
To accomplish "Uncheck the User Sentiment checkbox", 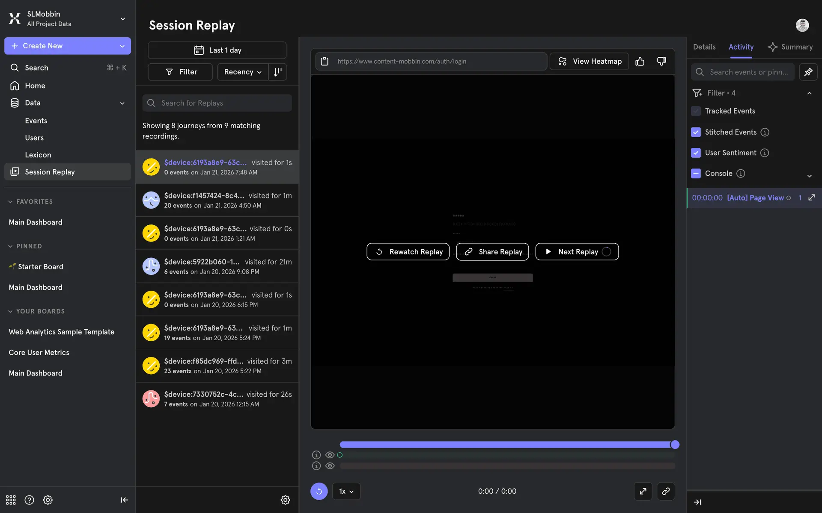I will click(x=696, y=153).
